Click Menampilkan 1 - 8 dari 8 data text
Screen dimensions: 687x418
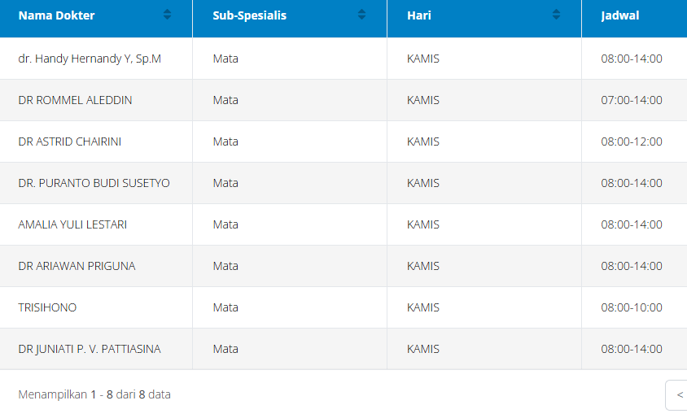tap(94, 394)
